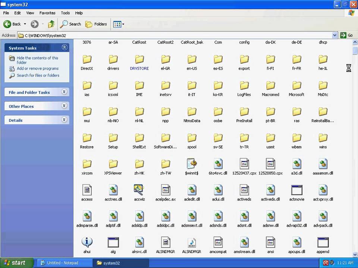Select the access file icon
The image size is (358, 268).
pos(87,190)
